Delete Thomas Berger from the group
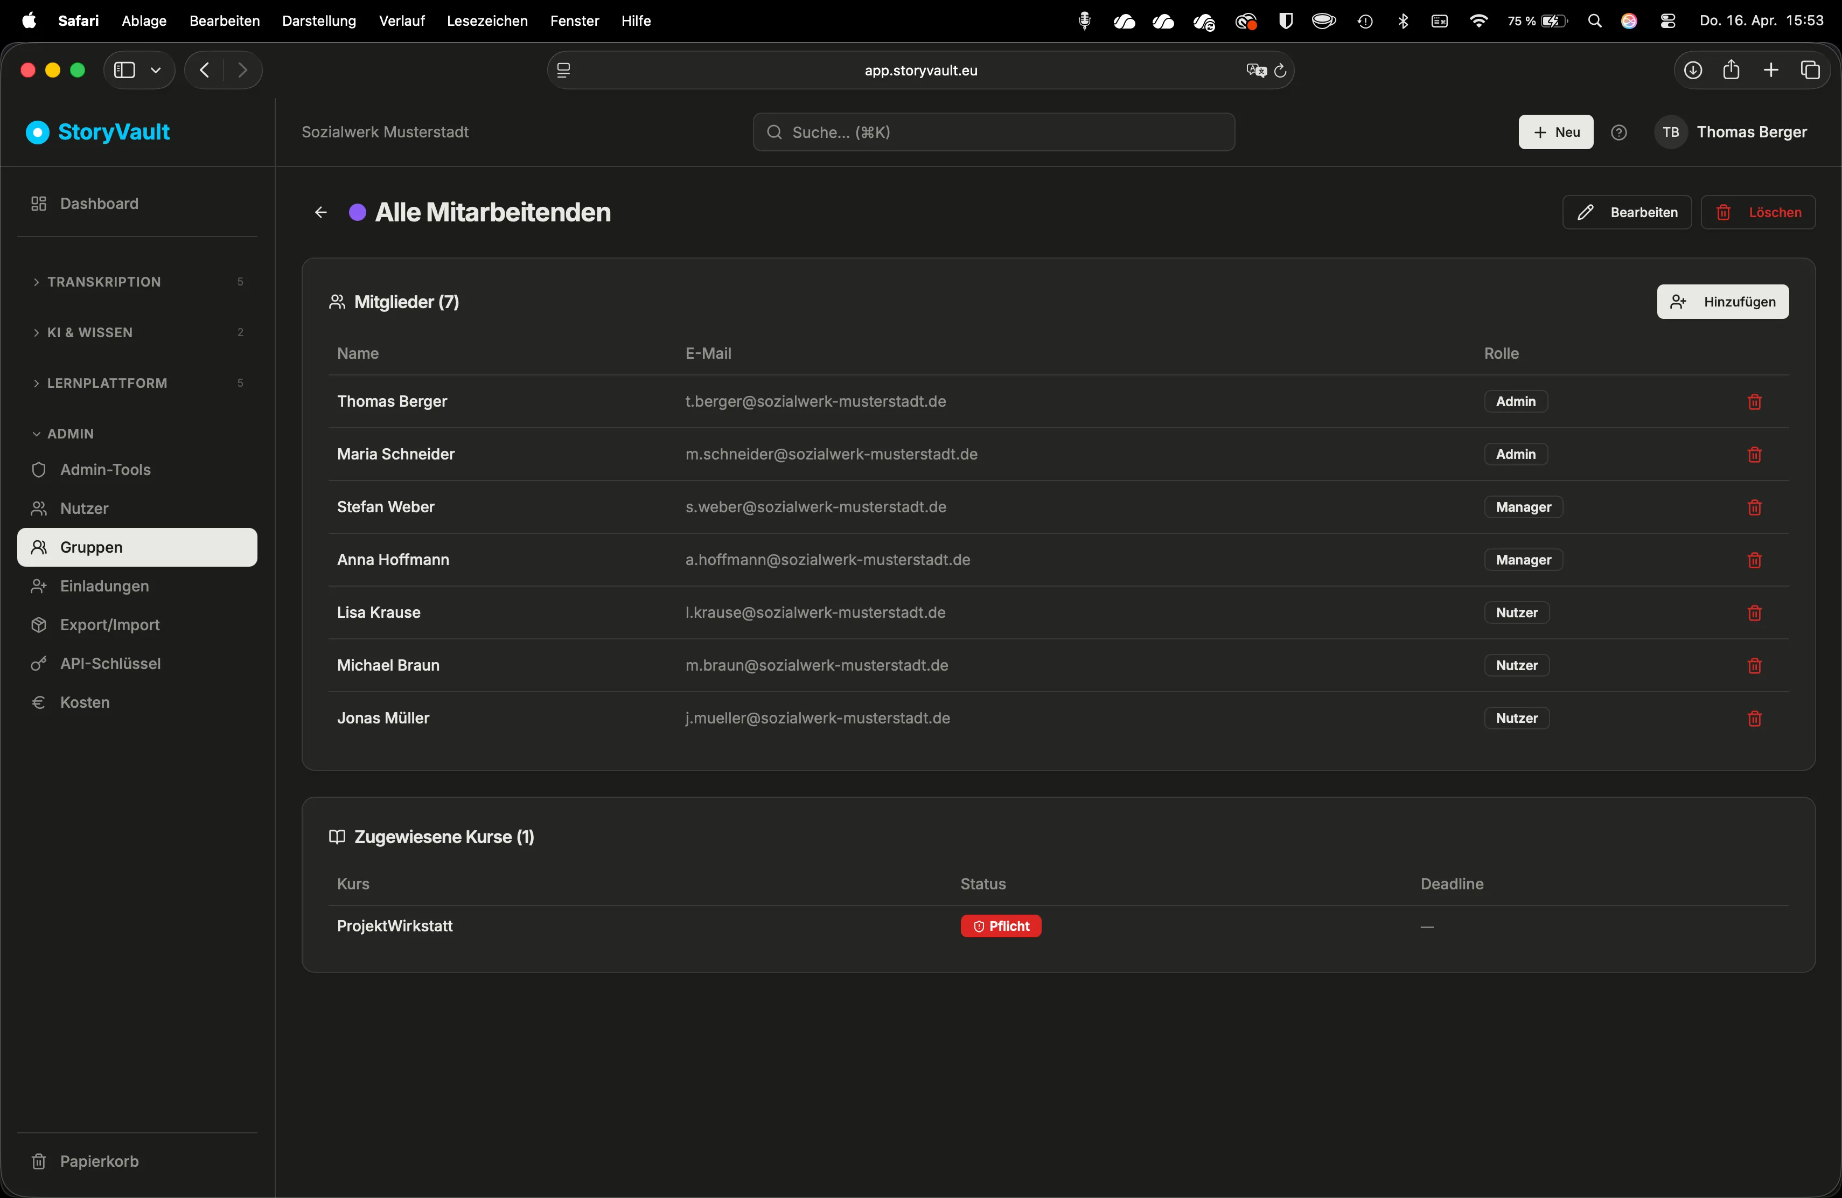The image size is (1842, 1198). [x=1755, y=402]
